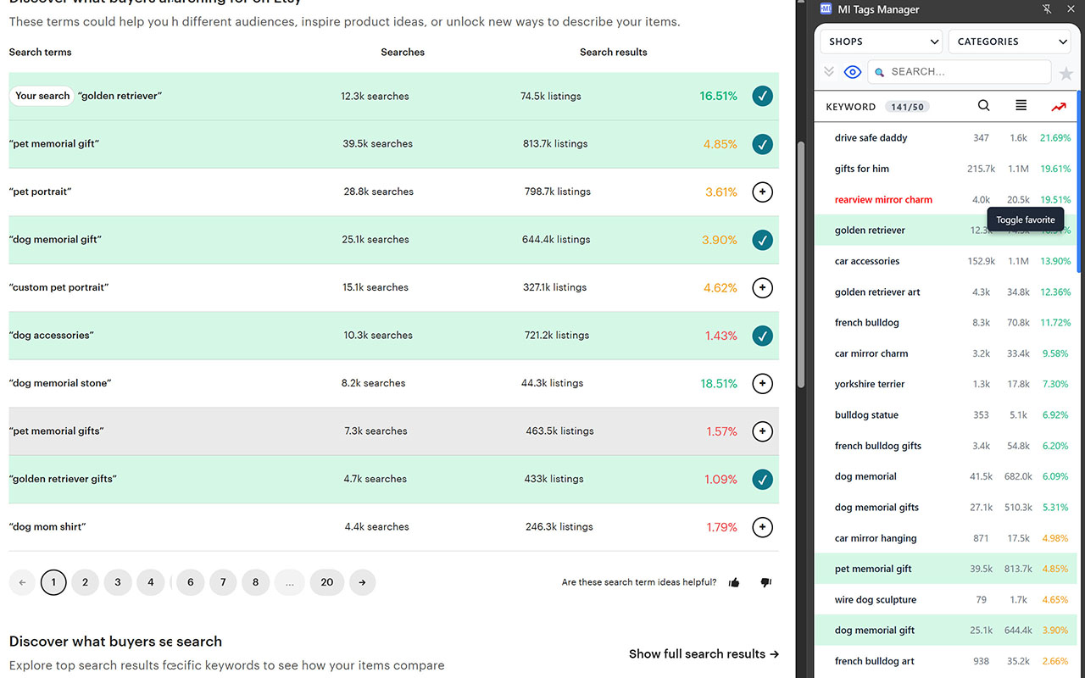The height and width of the screenshot is (678, 1085).
Task: Click the thumbs up feedback icon
Action: (x=734, y=582)
